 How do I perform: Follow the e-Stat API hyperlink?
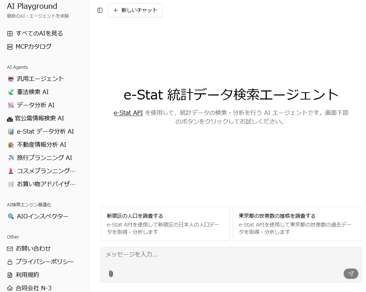[x=128, y=113]
